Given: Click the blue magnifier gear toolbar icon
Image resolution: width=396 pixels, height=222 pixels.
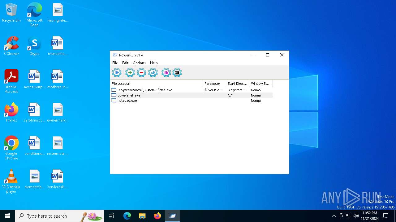Looking at the screenshot, I should pyautogui.click(x=153, y=73).
